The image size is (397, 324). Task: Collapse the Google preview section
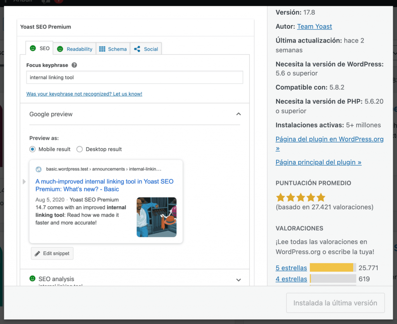[x=238, y=114]
